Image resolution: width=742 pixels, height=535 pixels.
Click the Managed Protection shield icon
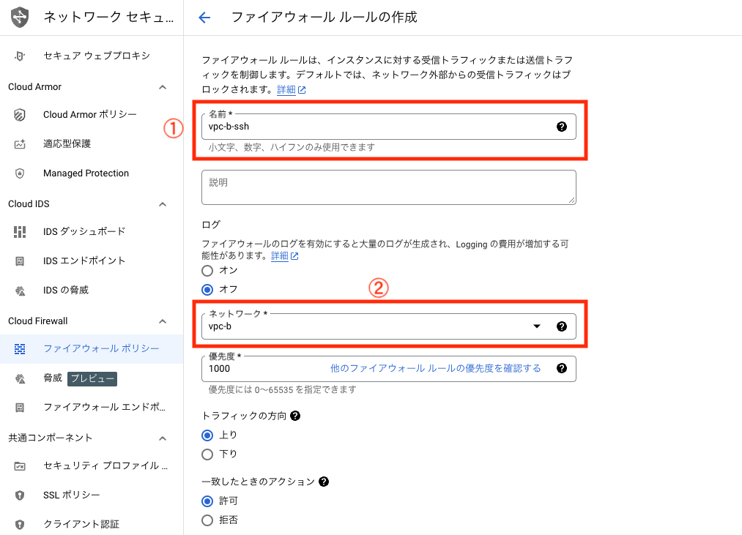[19, 173]
